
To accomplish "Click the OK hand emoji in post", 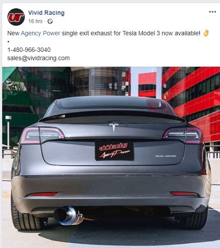I will (206, 33).
